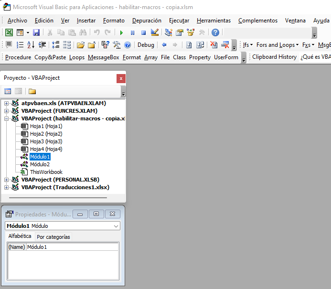Open the Toolbox wrench icon
This screenshot has height=289, width=331.
point(202,32)
